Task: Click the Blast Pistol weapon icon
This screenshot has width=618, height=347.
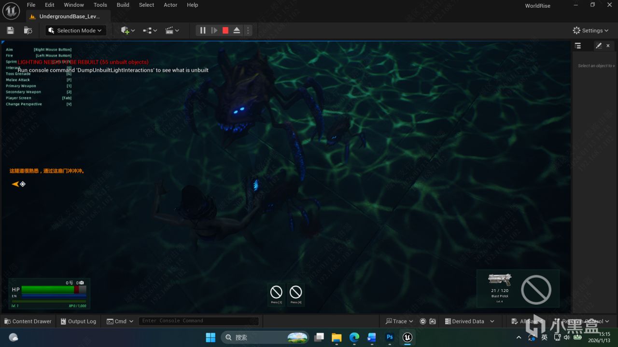Action: point(500,280)
